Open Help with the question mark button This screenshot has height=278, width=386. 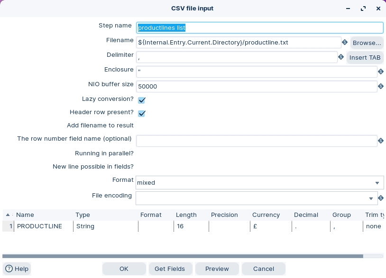[x=17, y=269]
